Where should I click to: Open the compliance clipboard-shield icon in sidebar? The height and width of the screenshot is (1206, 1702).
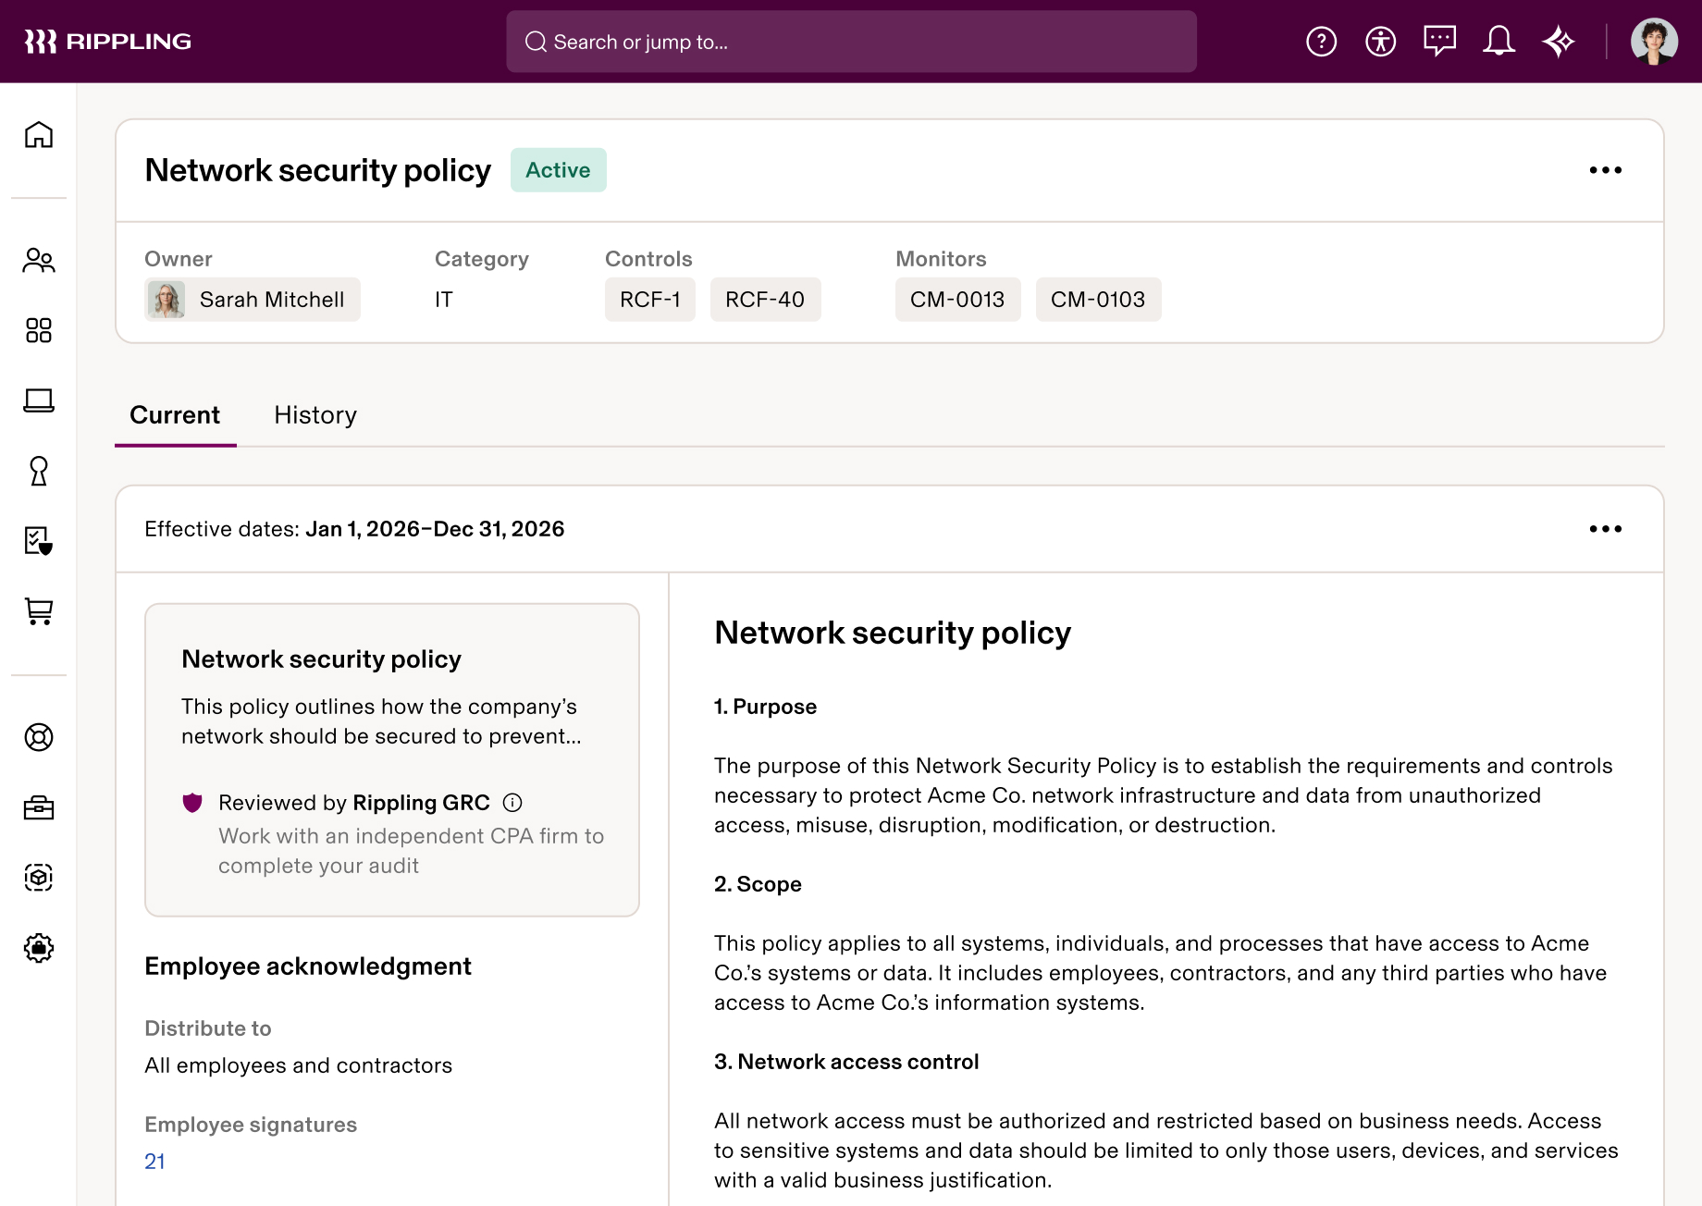pos(39,542)
